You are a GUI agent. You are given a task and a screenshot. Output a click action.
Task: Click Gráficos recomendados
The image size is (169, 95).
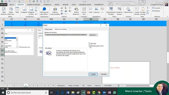point(55,11)
